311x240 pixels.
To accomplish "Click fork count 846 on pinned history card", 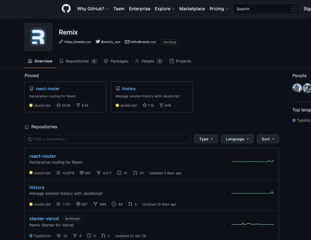I will coord(165,105).
